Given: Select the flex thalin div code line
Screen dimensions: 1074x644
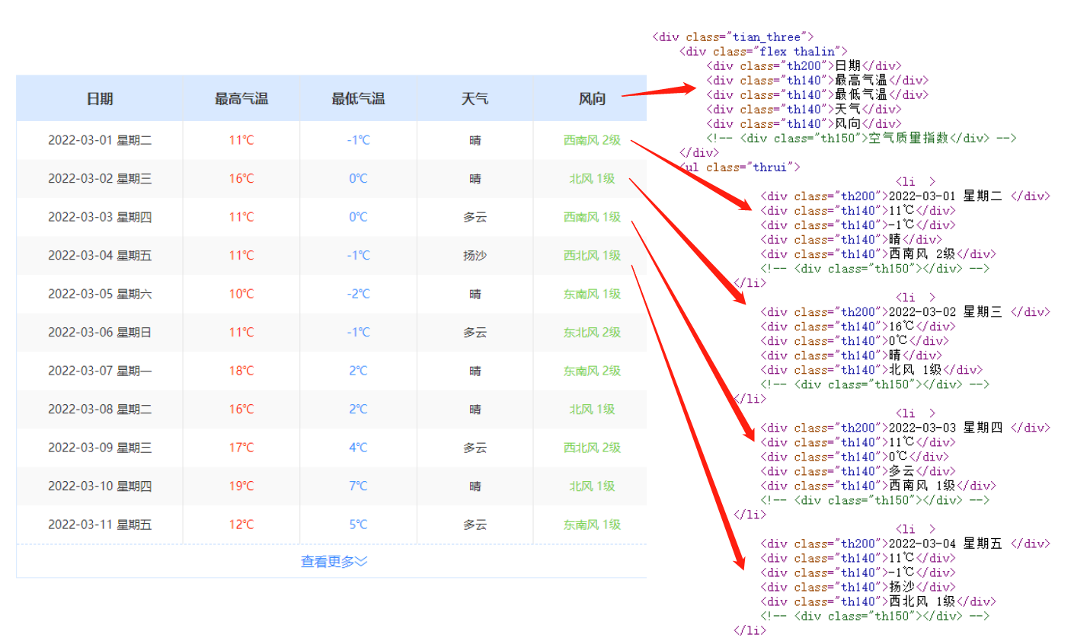Looking at the screenshot, I should point(763,52).
